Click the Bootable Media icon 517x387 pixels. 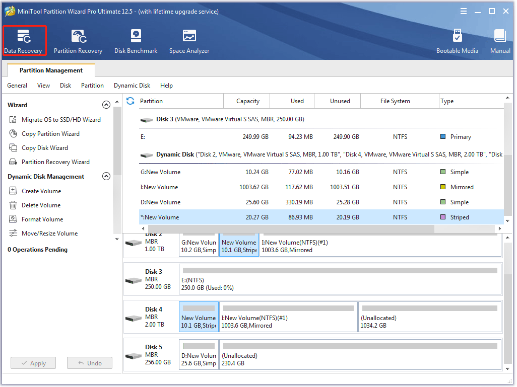point(457,41)
